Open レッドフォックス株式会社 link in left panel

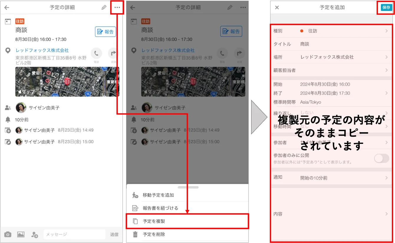[42, 50]
